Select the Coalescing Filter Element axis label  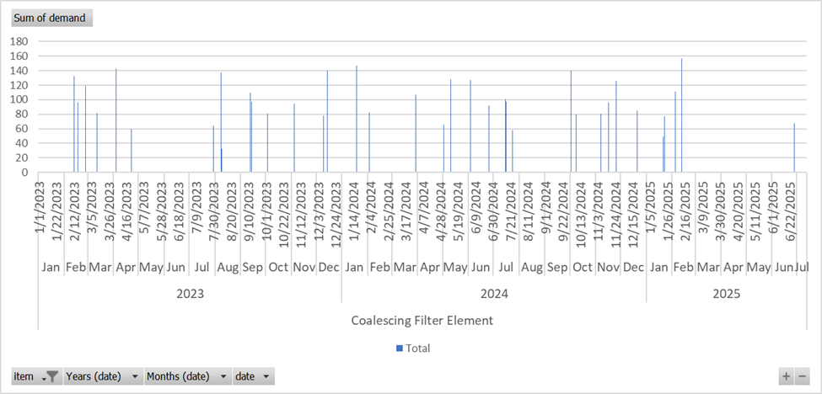[421, 320]
